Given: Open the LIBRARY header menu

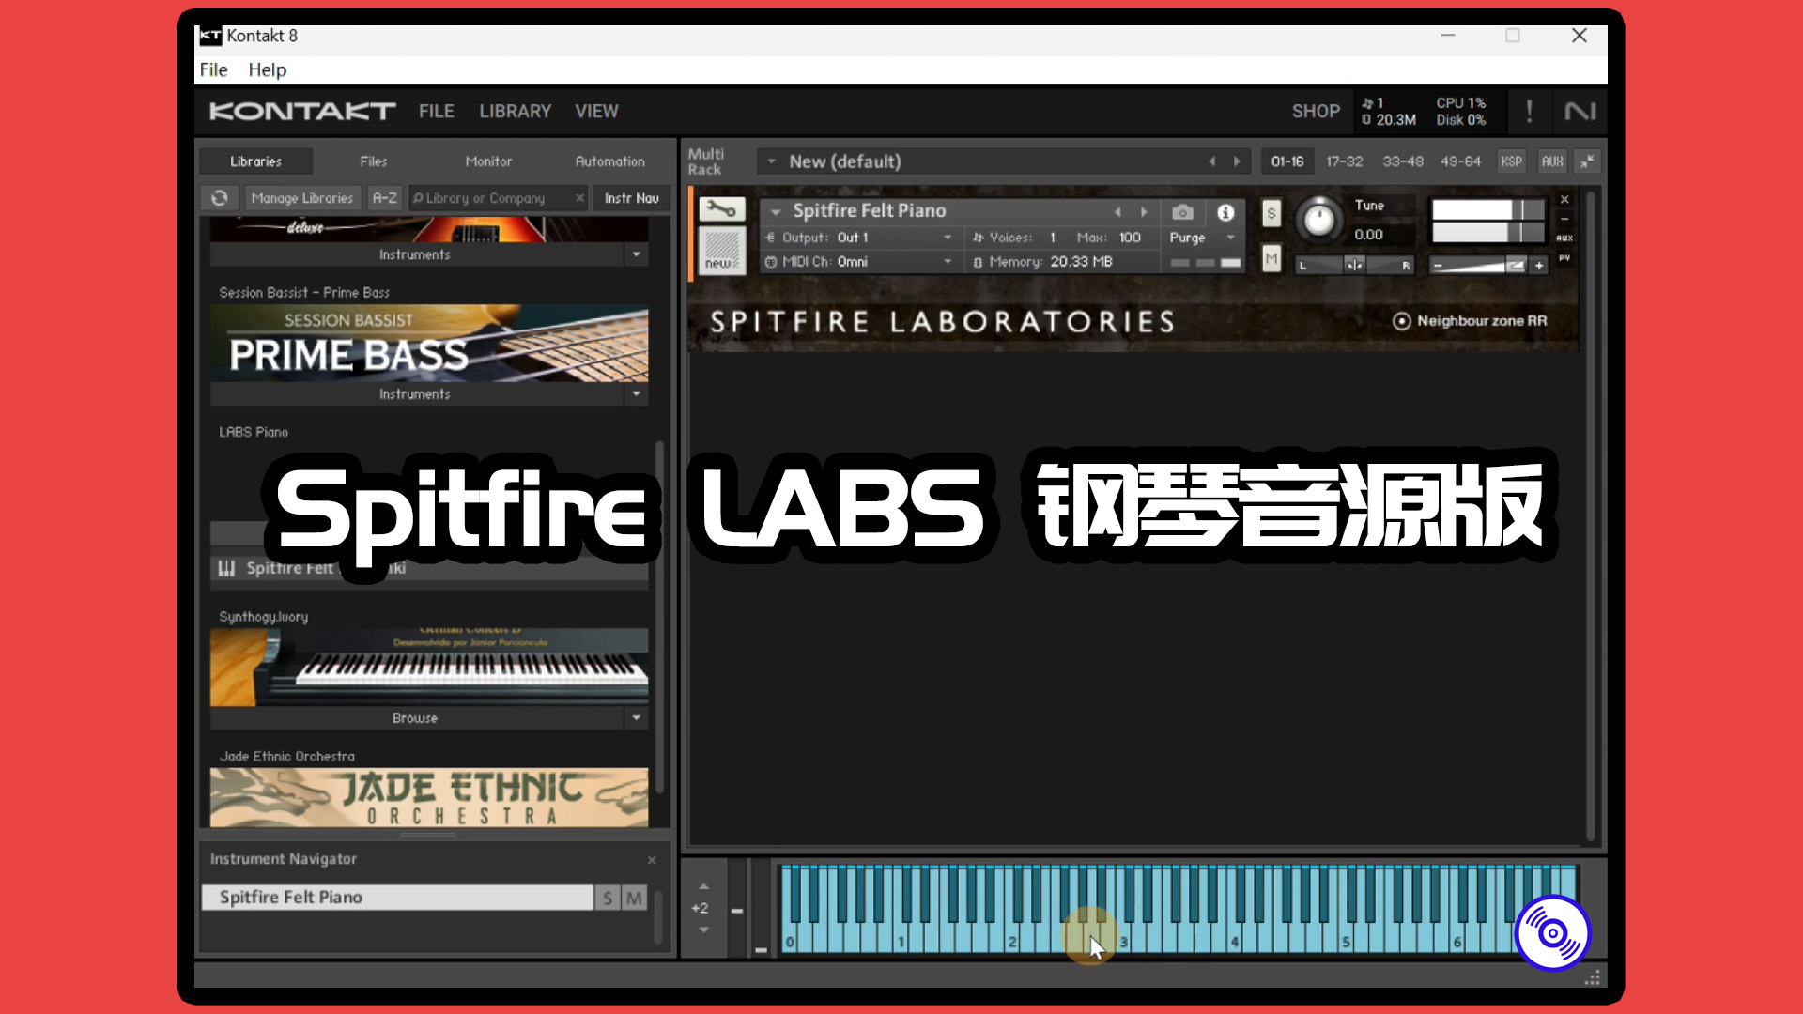Looking at the screenshot, I should [516, 112].
